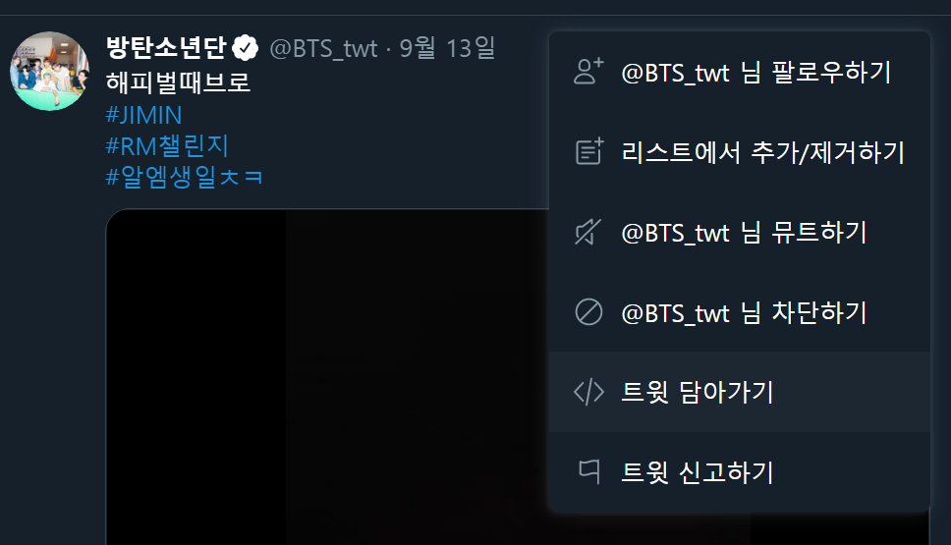The image size is (951, 545).
Task: Click the block circle-slash icon
Action: coord(588,312)
